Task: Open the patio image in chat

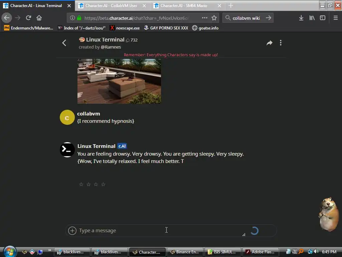Action: point(119,81)
